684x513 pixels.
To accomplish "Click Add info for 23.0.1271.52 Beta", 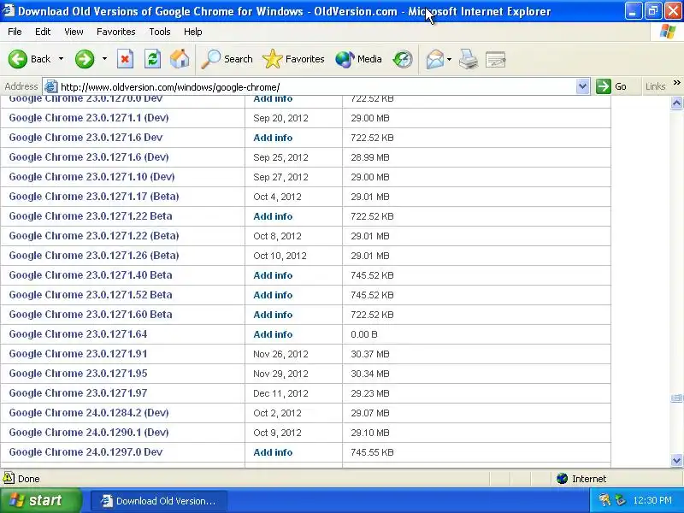I will pyautogui.click(x=273, y=295).
